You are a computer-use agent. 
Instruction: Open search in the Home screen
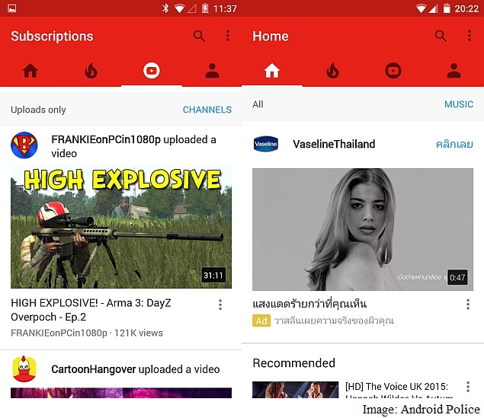pyautogui.click(x=441, y=36)
